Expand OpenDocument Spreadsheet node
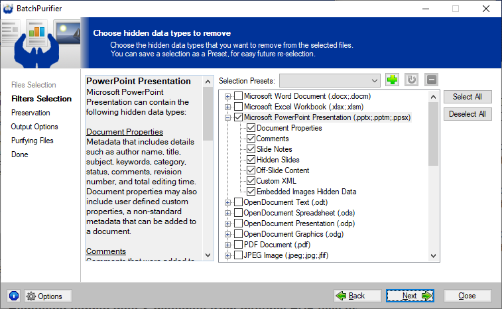This screenshot has width=502, height=309. pos(227,213)
